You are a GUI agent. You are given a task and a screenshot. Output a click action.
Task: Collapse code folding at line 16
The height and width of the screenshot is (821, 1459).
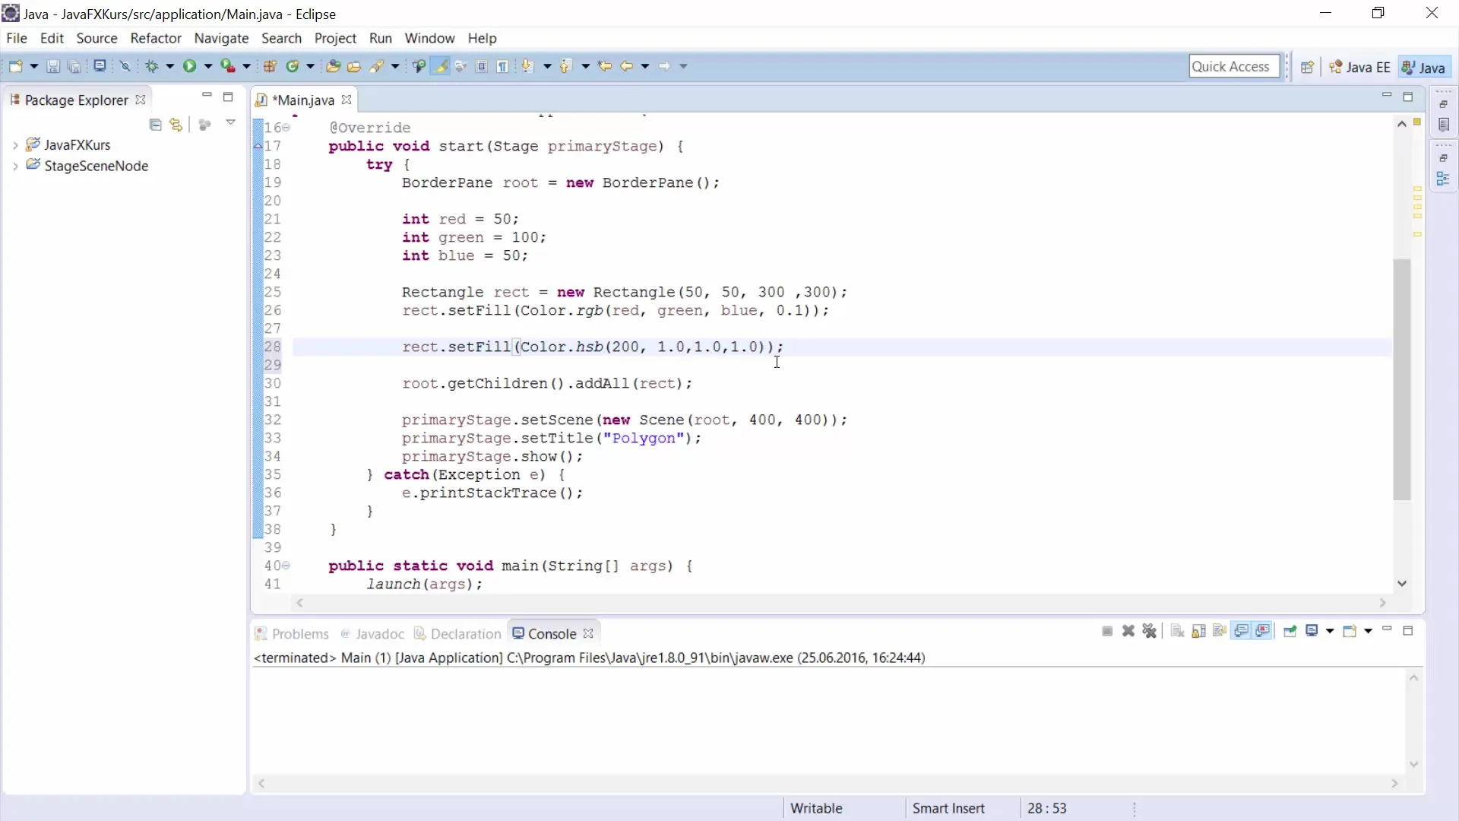pos(286,128)
